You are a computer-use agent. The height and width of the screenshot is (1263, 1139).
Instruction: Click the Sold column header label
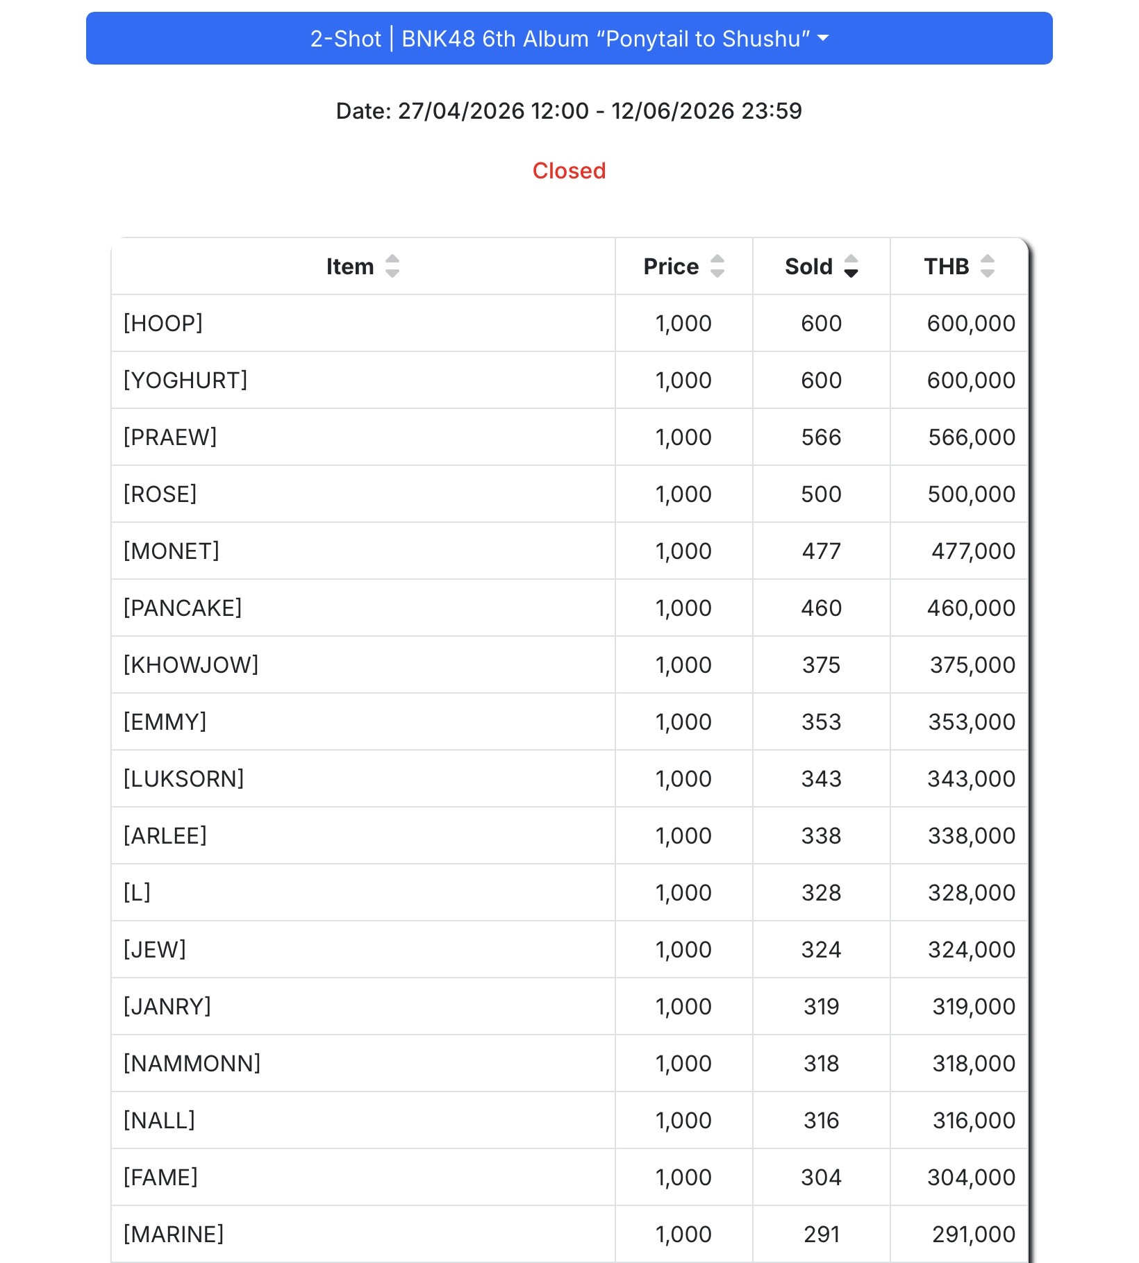pyautogui.click(x=808, y=266)
